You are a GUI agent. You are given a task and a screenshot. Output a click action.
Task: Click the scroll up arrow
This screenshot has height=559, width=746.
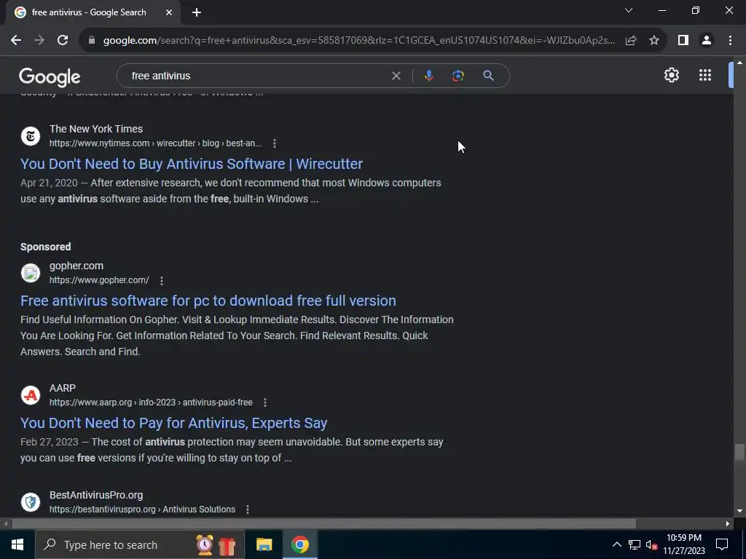739,63
